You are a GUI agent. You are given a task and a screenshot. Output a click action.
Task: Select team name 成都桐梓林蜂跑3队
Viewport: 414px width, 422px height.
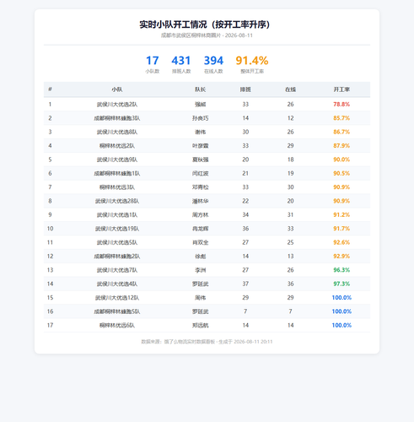(x=117, y=118)
